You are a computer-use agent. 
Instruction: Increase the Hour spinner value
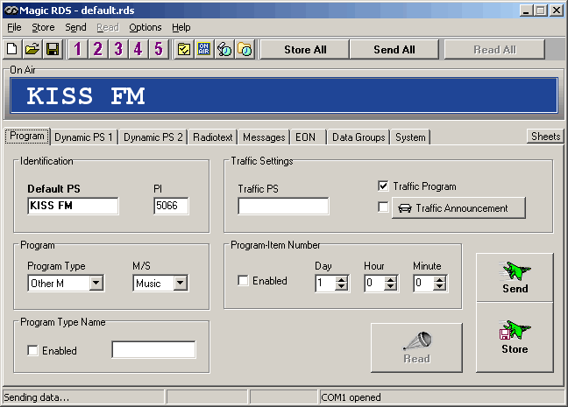(x=390, y=280)
